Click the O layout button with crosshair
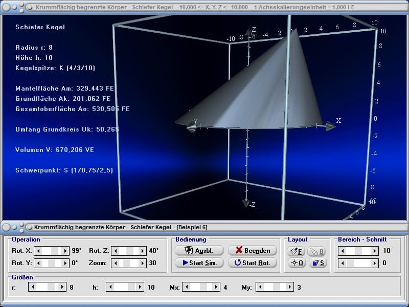The image size is (409, 307). point(296,262)
